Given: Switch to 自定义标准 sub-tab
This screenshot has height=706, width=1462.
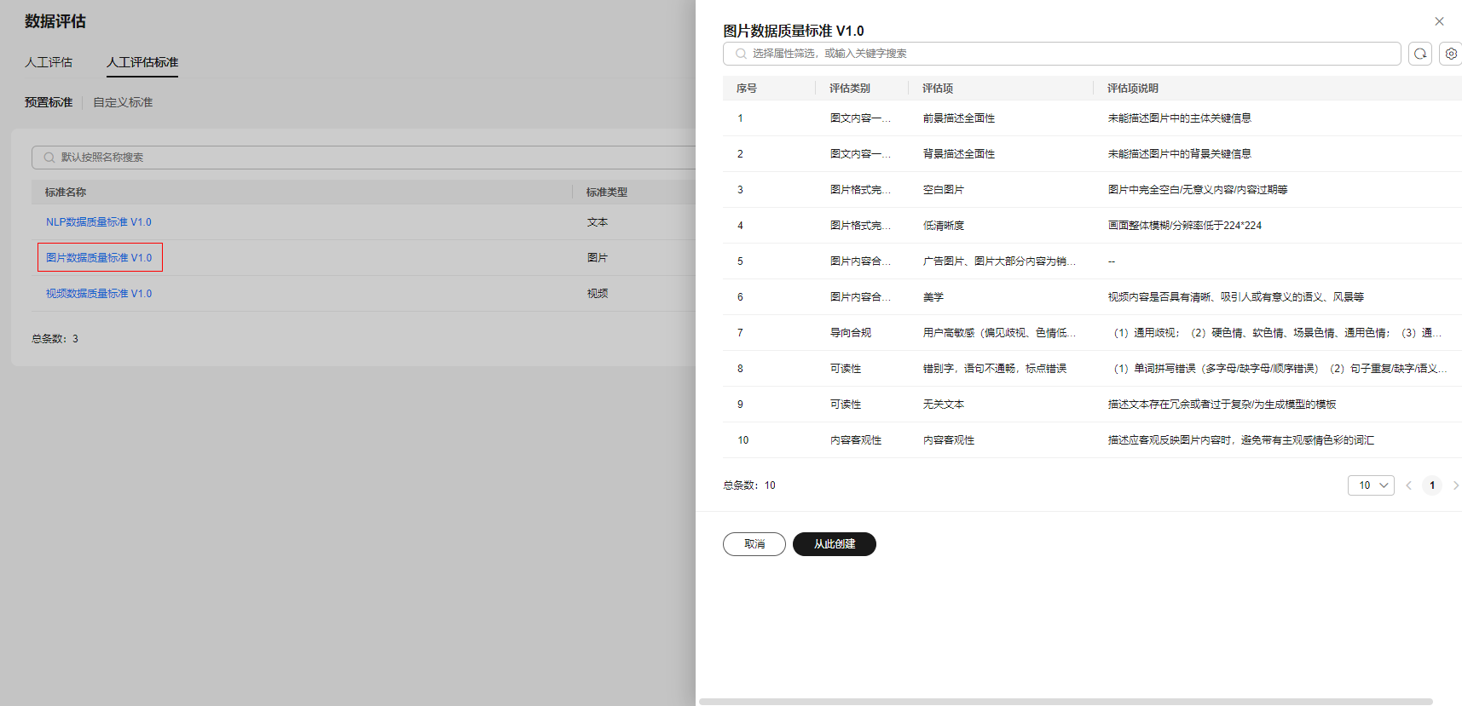Looking at the screenshot, I should [x=123, y=102].
